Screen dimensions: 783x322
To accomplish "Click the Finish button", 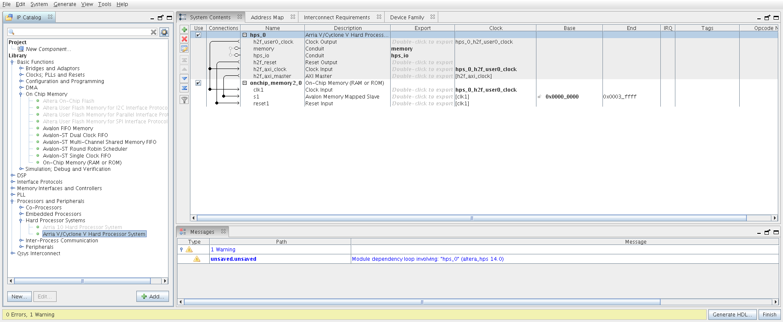I will 769,315.
